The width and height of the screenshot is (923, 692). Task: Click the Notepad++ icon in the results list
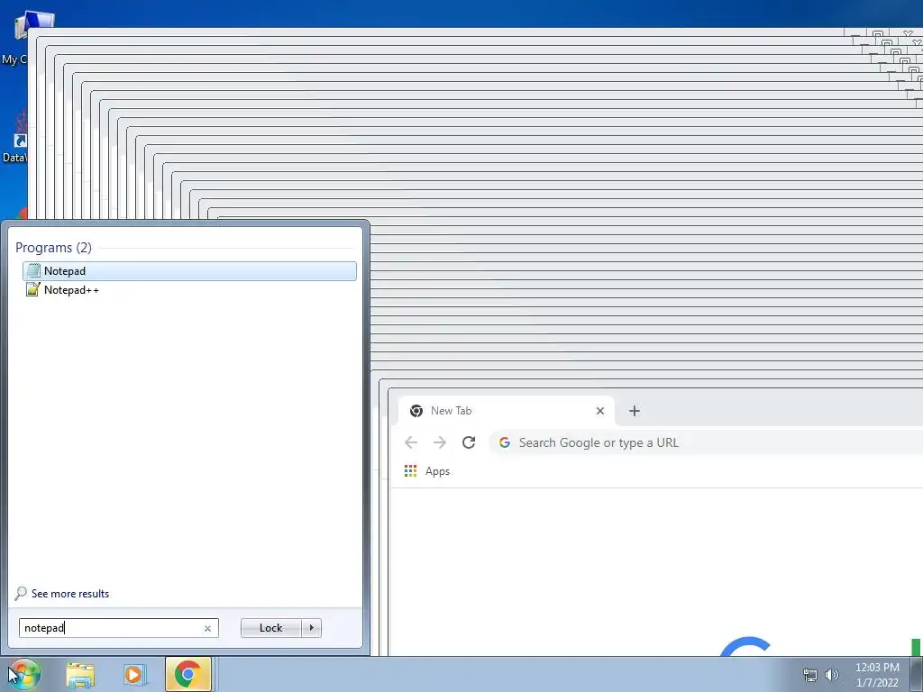(x=33, y=289)
